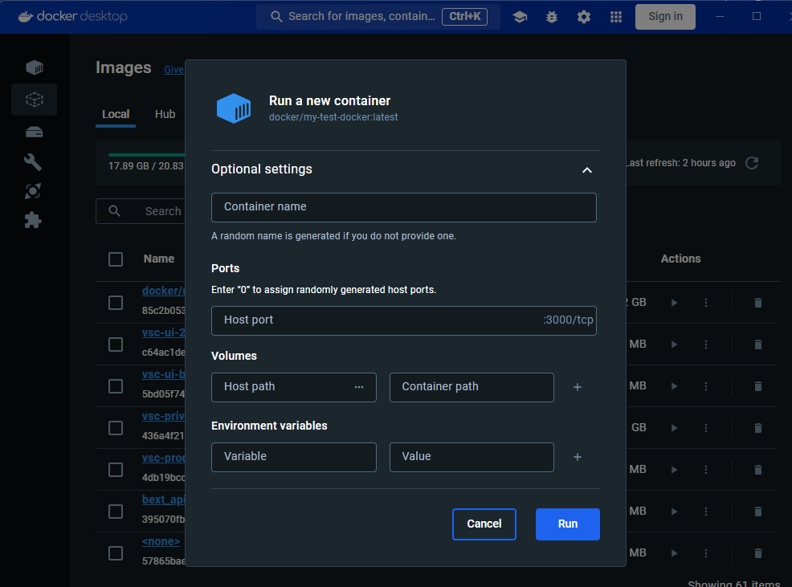Click the Value field
The image size is (792, 587).
coord(472,457)
